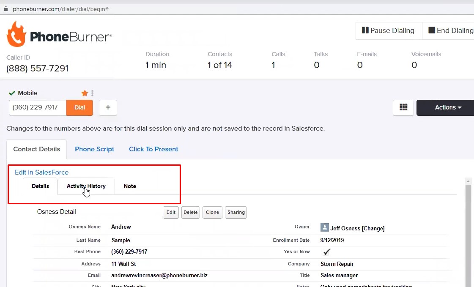Click the Duration value 1 min
This screenshot has width=474, height=287.
point(156,65)
